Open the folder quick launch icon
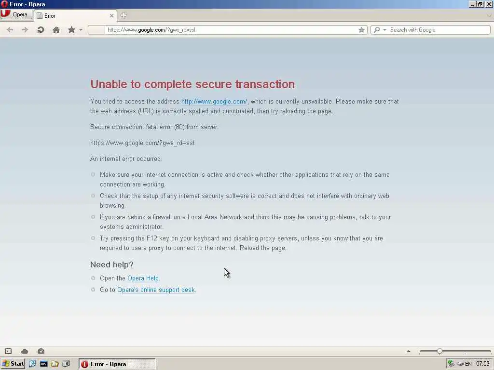Viewport: 494px width, 370px height. [55, 364]
